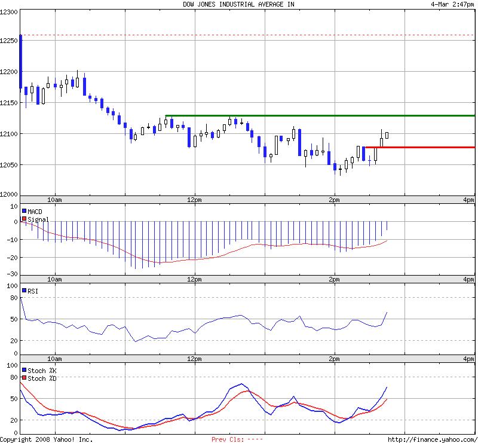Click the green horizontal resistance line
478x443 pixels.
tap(320, 115)
